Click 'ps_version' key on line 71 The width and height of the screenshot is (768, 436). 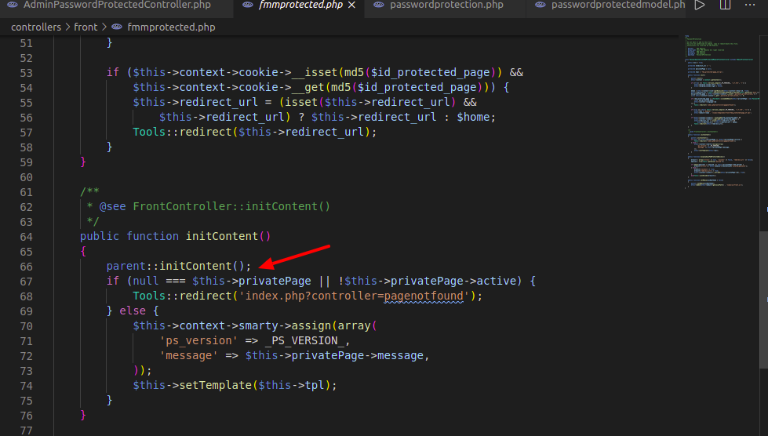click(x=198, y=340)
